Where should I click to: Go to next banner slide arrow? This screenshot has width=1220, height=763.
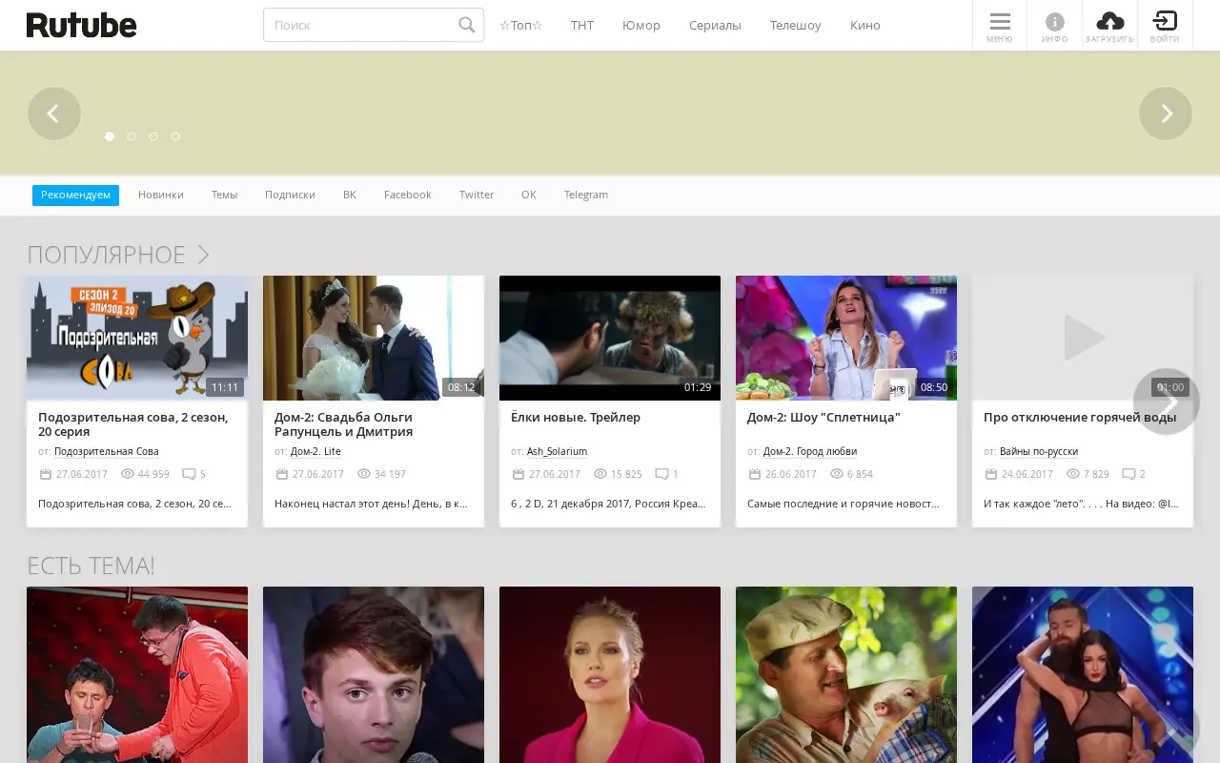1166,113
